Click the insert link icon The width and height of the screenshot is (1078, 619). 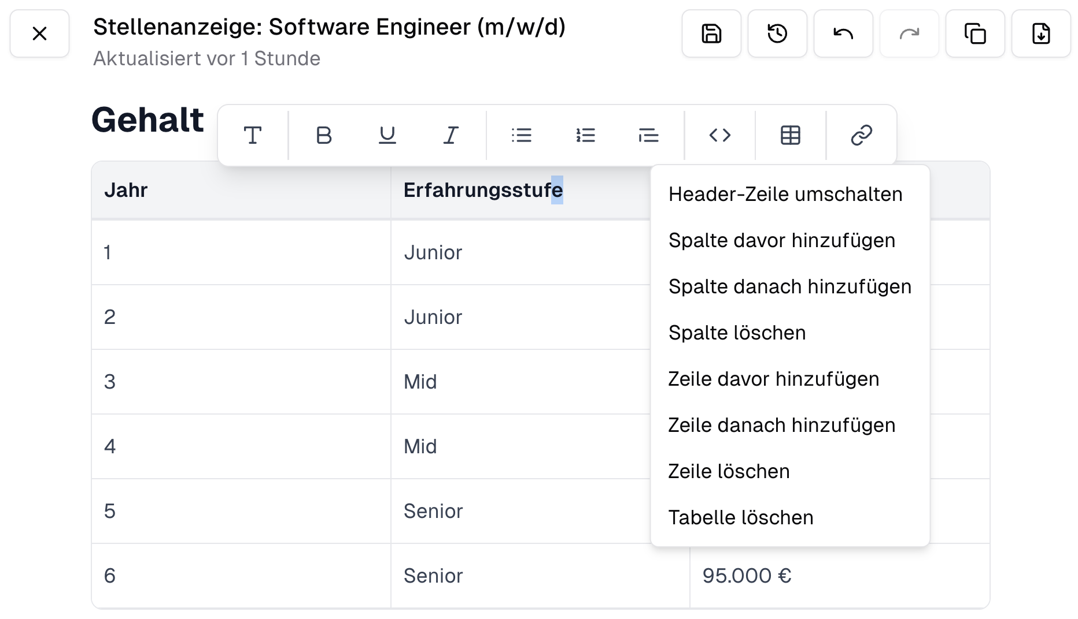pyautogui.click(x=861, y=136)
